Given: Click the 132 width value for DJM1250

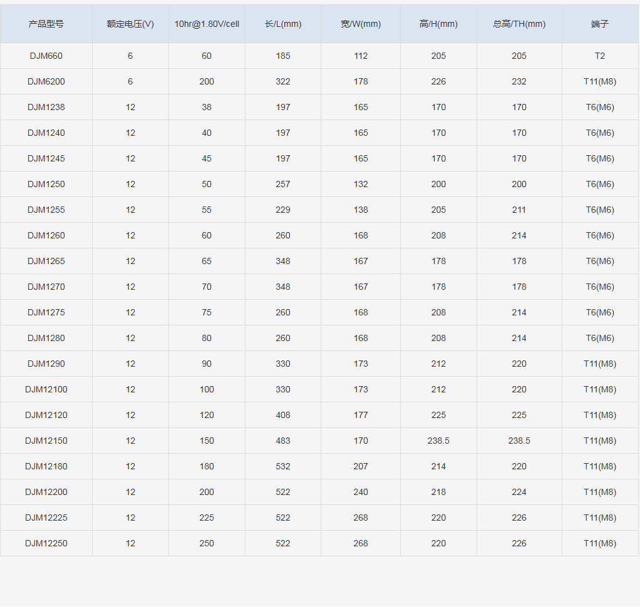Looking at the screenshot, I should 361,185.
